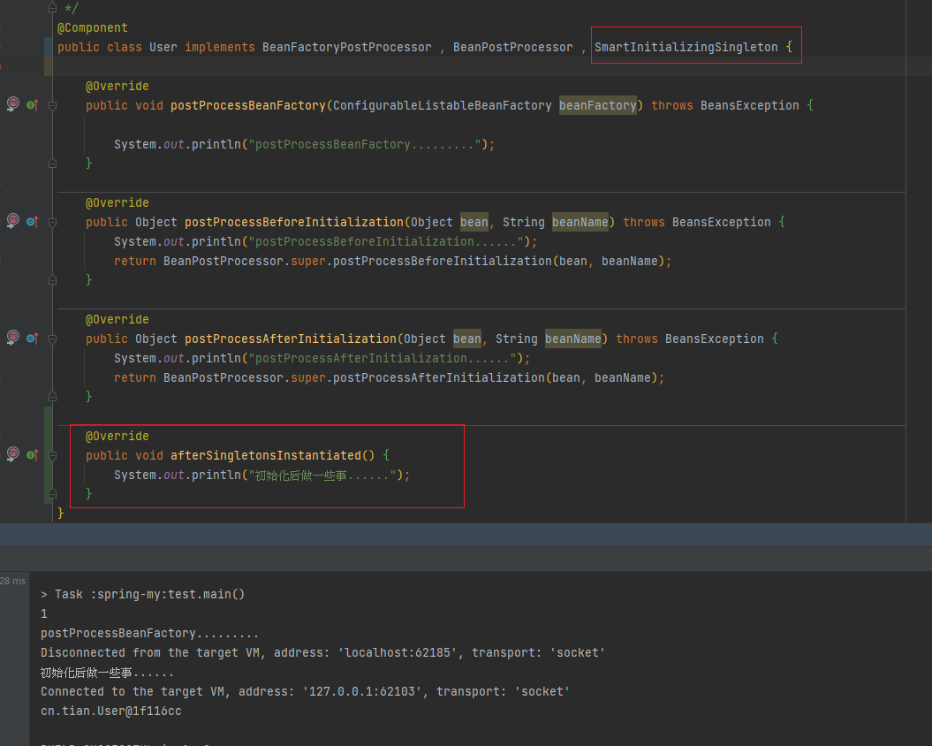
Task: Click the Spring bean icon beside postProcessAfterInitialization
Action: click(12, 338)
